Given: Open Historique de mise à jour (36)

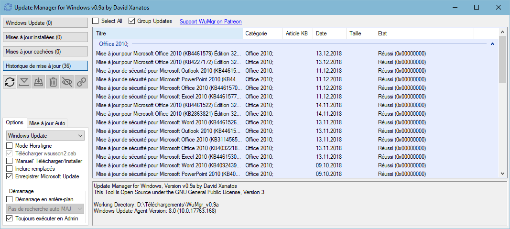Looking at the screenshot, I should coord(45,65).
